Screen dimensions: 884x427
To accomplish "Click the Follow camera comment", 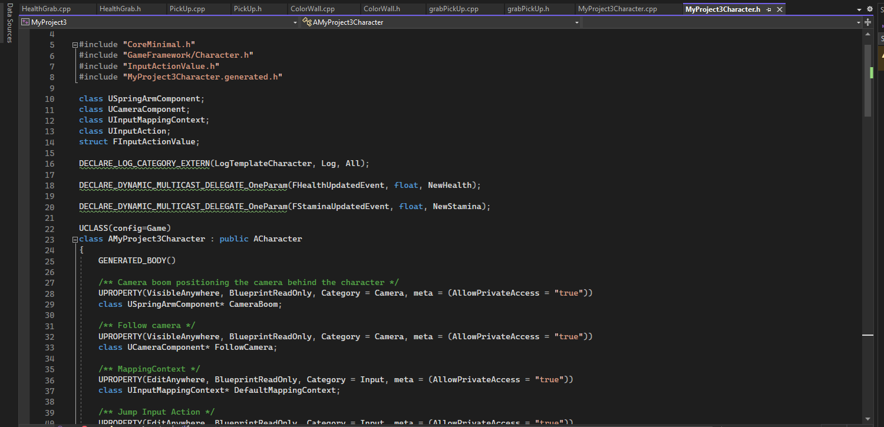I will click(147, 326).
